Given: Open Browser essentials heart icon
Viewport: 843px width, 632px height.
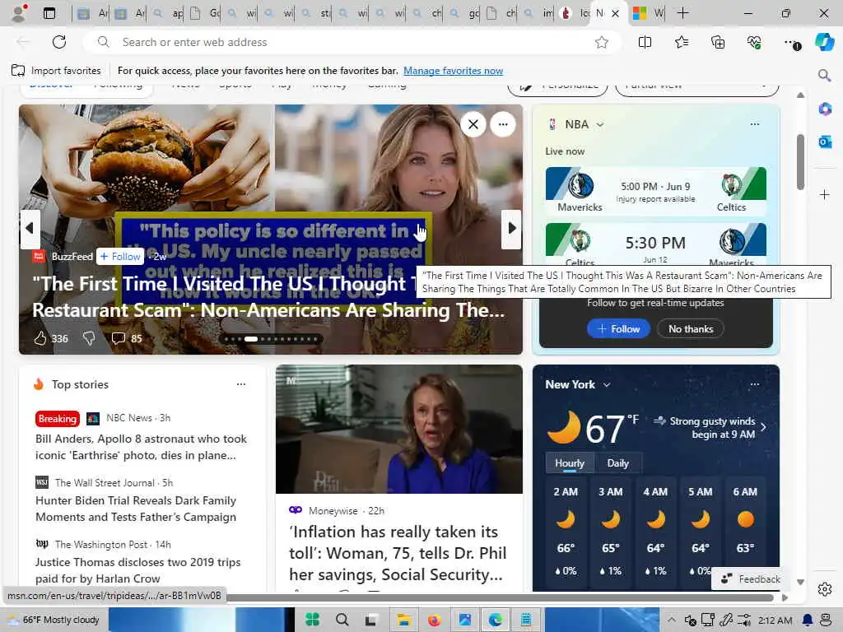Looking at the screenshot, I should point(754,42).
